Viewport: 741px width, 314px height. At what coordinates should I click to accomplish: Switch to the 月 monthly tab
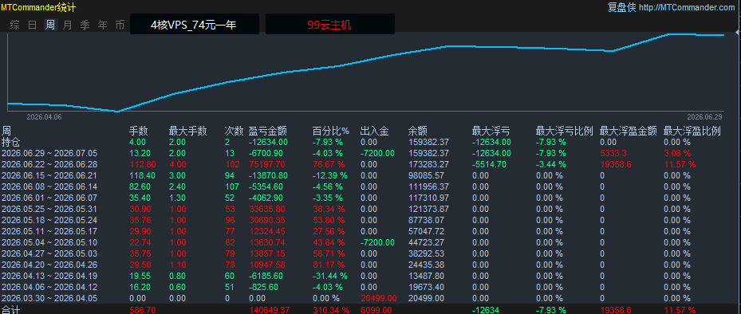click(68, 25)
